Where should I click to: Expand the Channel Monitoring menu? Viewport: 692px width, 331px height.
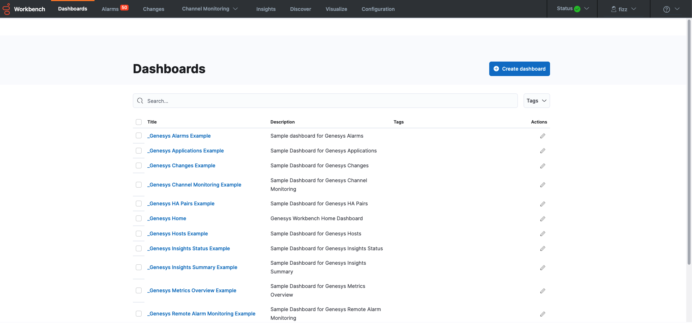coord(210,9)
